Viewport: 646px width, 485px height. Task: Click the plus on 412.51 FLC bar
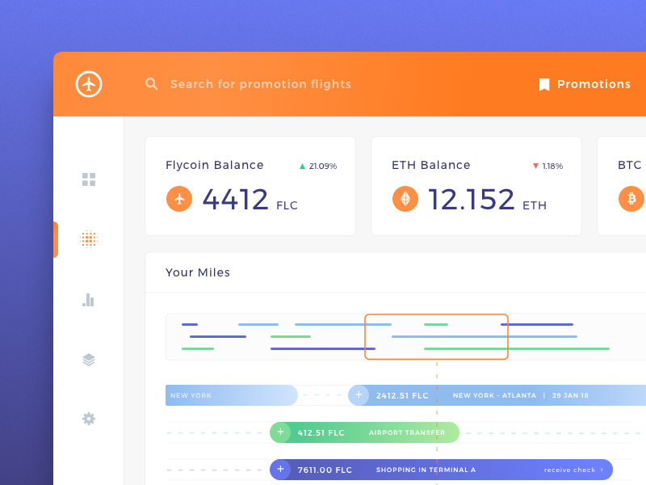280,432
